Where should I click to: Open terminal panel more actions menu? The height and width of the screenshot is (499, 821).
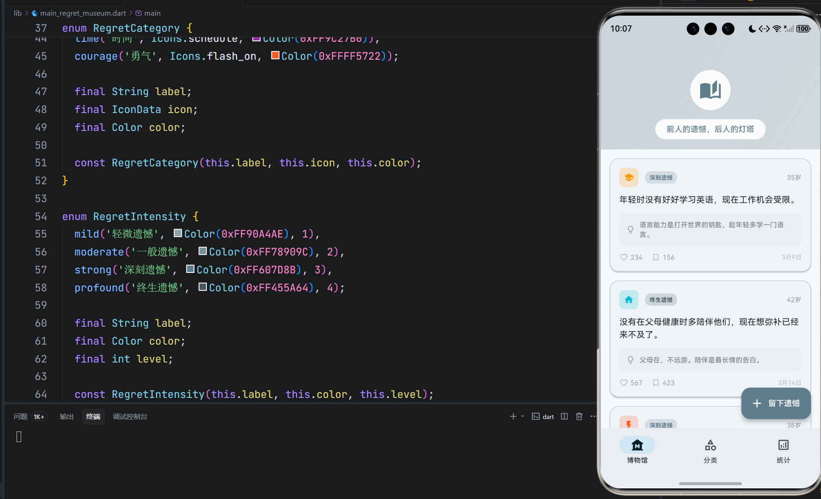tap(593, 416)
